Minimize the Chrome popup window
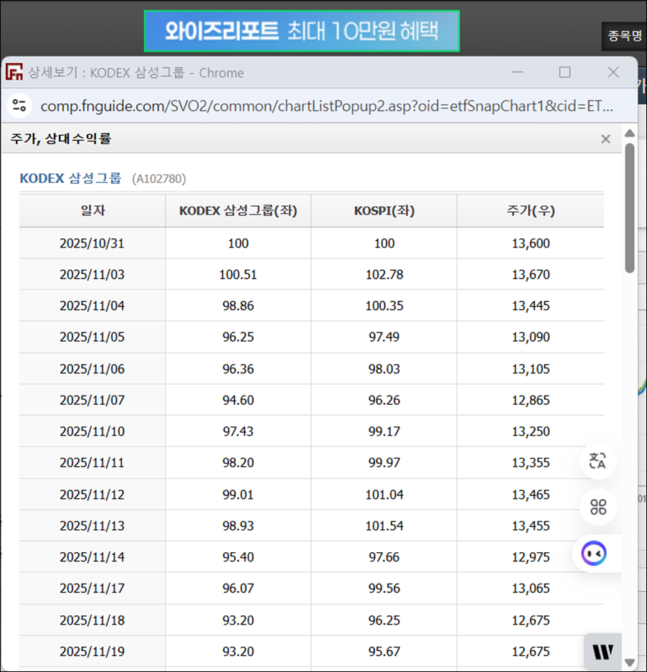 point(518,72)
